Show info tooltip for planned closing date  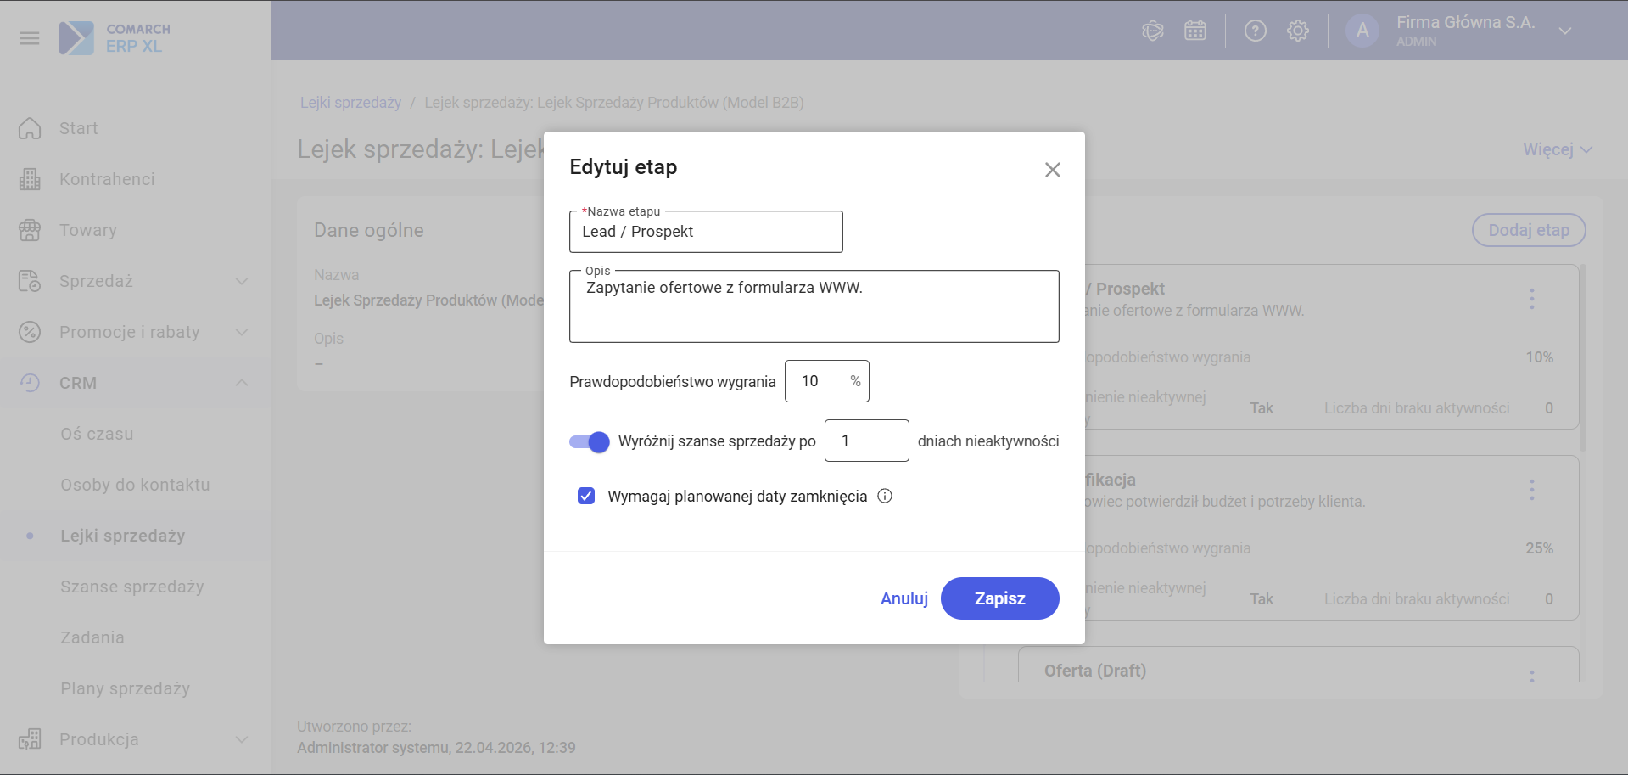(x=885, y=497)
